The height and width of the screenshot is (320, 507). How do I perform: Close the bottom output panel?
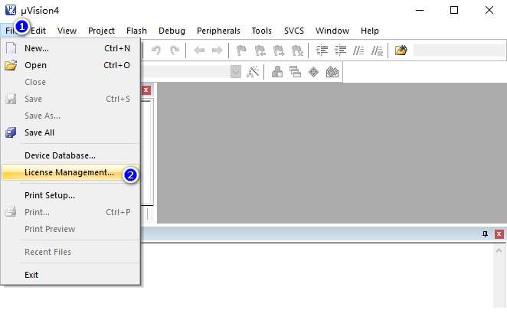tap(499, 233)
